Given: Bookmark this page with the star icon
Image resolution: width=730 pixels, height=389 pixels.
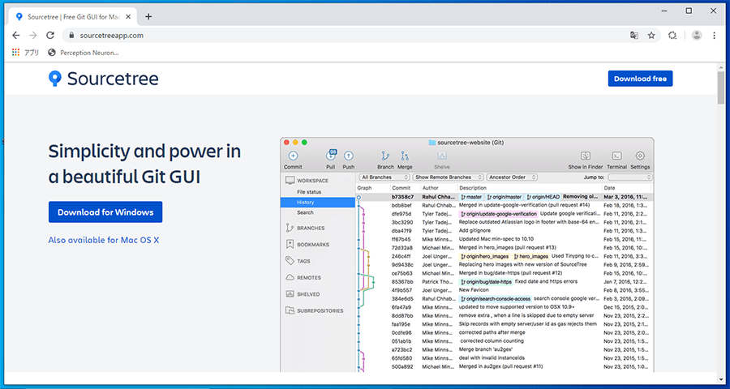Looking at the screenshot, I should click(651, 36).
